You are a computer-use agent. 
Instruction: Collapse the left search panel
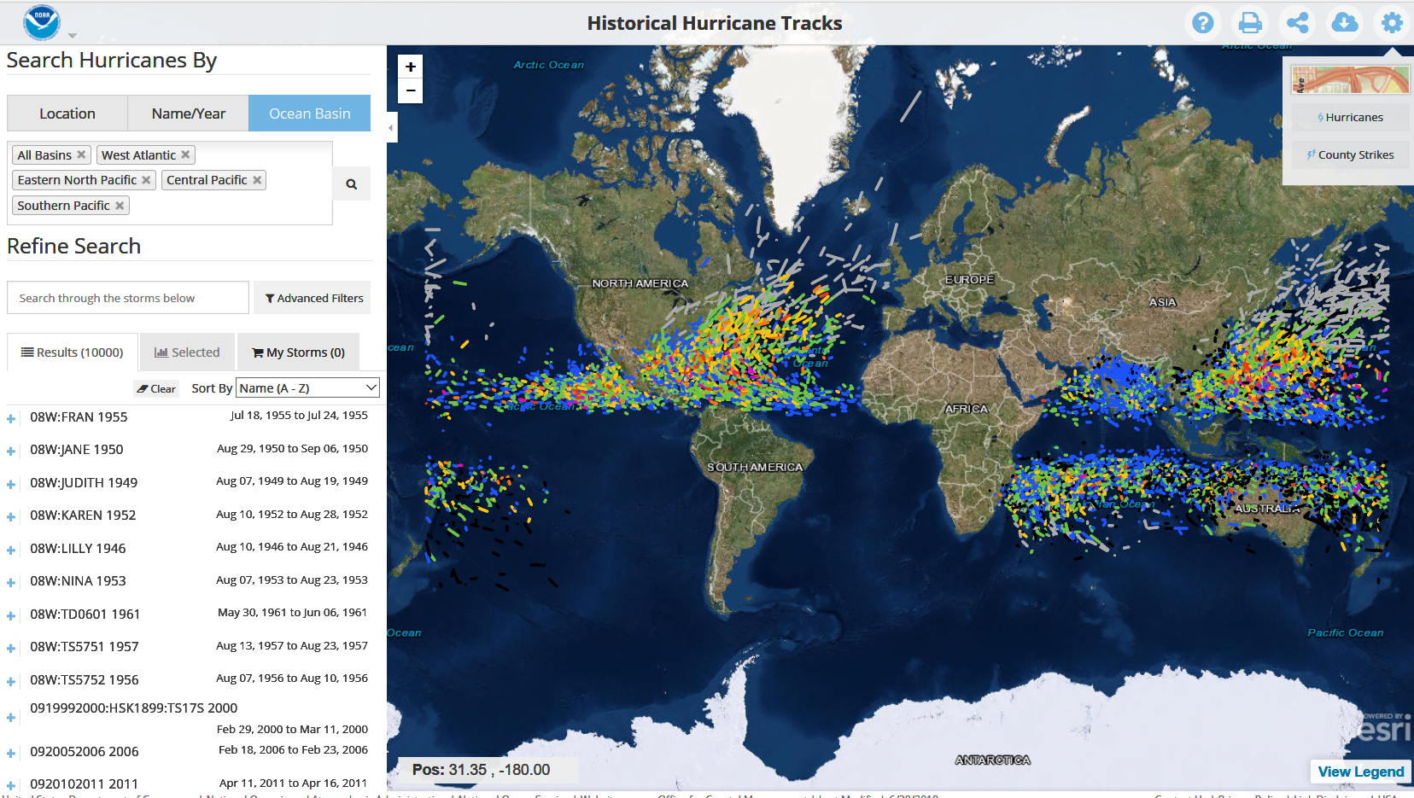click(x=391, y=128)
